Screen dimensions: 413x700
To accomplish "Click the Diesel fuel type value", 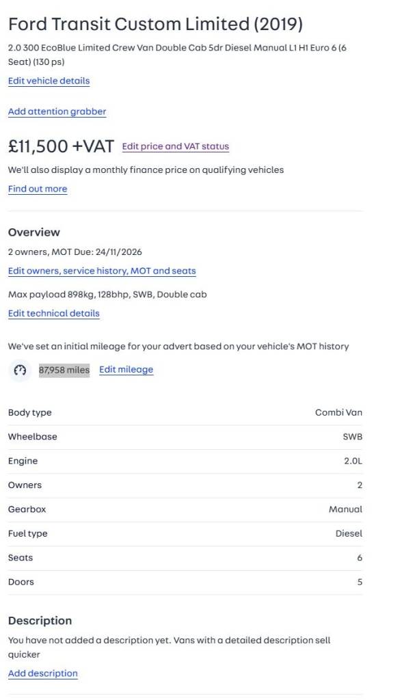I will coord(348,533).
